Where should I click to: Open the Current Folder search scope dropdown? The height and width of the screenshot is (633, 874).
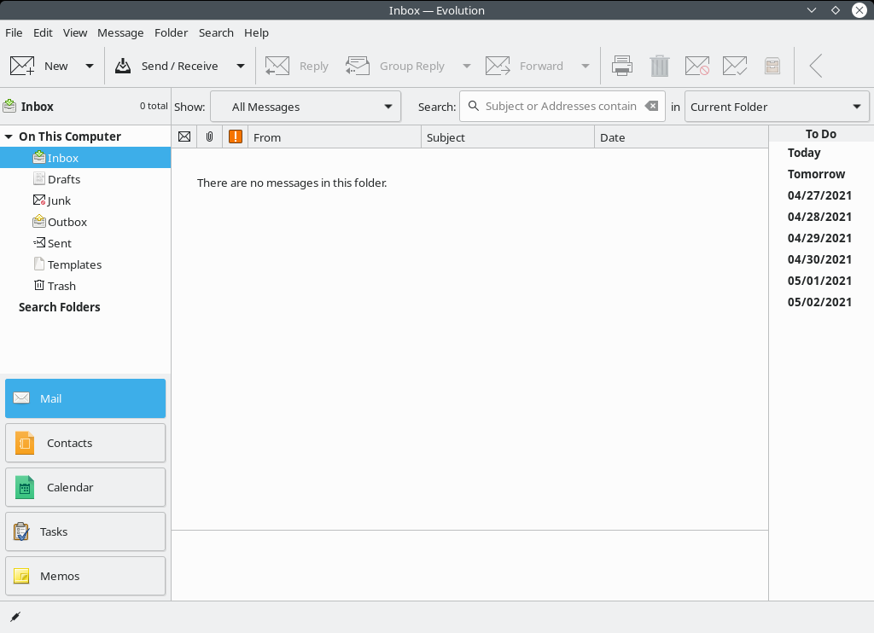tap(776, 106)
